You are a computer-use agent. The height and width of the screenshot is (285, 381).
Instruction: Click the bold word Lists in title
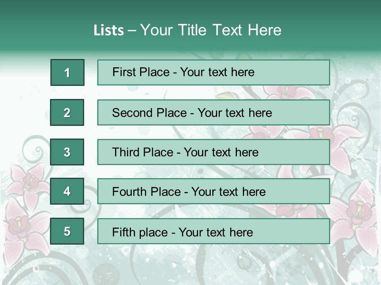point(109,30)
